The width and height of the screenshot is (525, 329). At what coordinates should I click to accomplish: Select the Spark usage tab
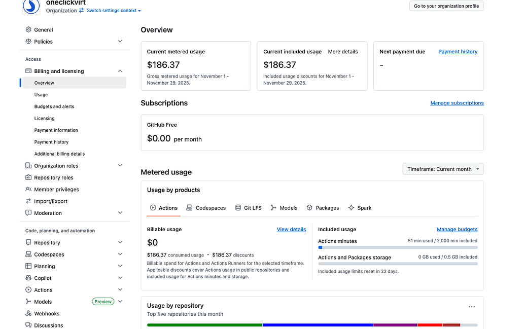click(360, 208)
